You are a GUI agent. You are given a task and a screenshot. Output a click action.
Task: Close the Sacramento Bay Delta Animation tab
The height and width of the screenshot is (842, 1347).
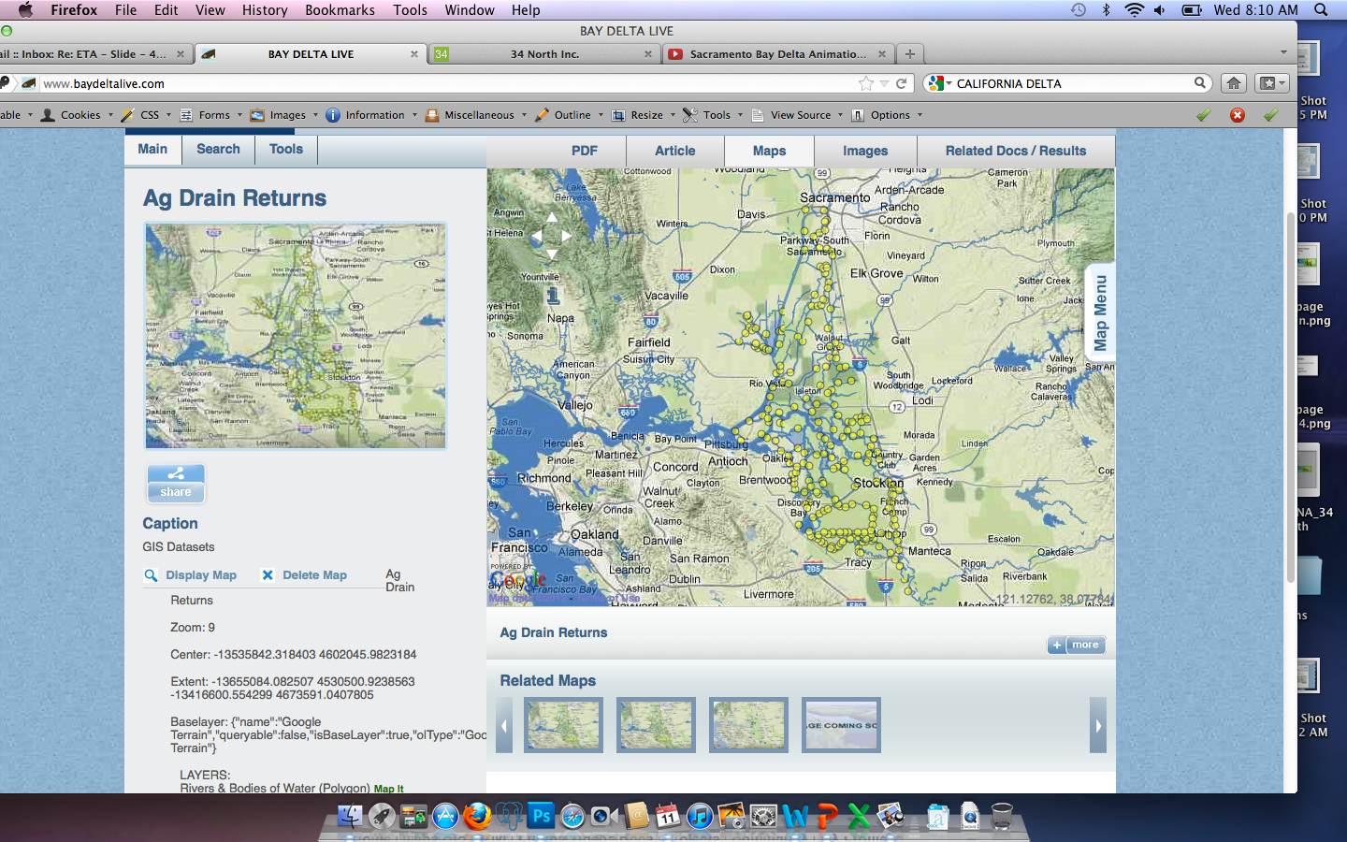[881, 54]
